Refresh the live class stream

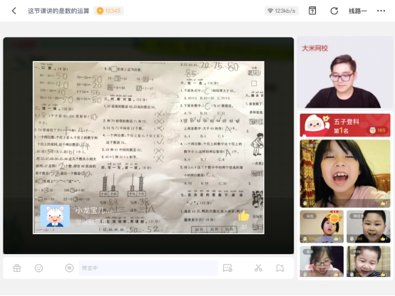tap(334, 11)
